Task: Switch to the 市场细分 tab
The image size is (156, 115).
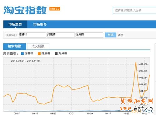Action: pos(40,24)
